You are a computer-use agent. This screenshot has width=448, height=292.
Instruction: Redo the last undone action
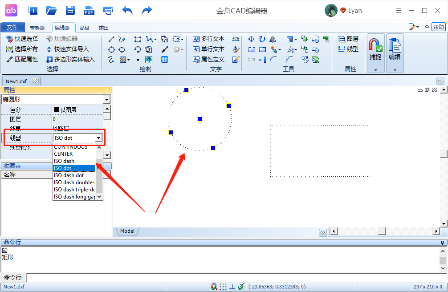147,11
